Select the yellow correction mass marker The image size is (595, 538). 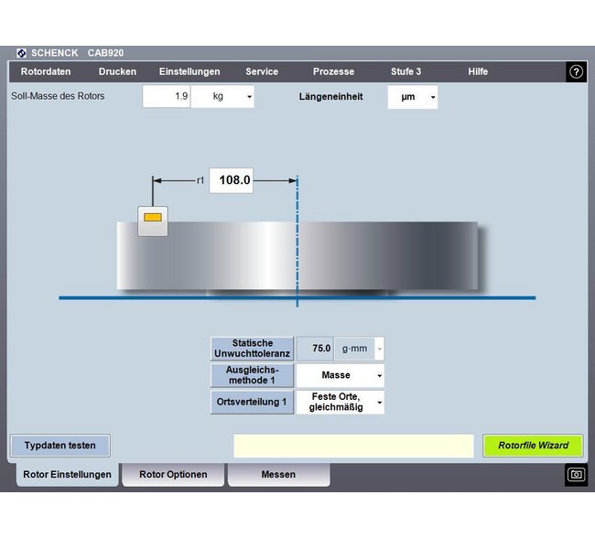click(x=153, y=218)
